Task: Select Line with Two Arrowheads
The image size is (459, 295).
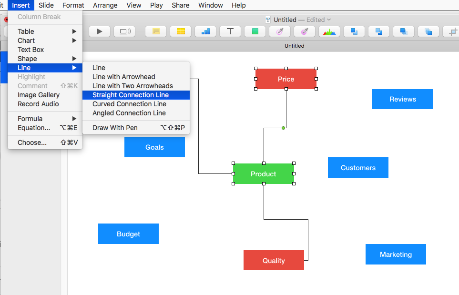Action: point(136,86)
